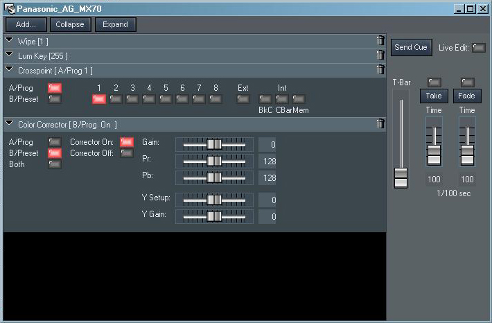
Task: Open the application icon in title bar
Action: [10, 9]
